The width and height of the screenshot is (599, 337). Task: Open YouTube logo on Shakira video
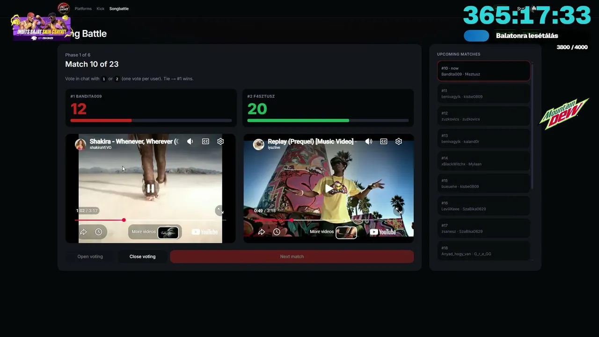point(205,232)
